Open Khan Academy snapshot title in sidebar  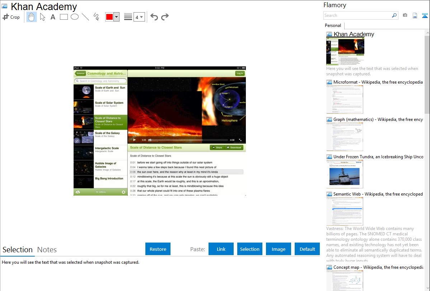[354, 34]
